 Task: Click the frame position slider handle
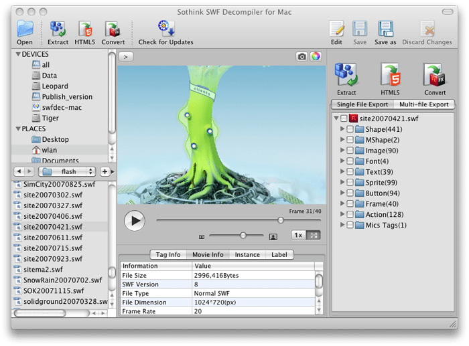281,220
